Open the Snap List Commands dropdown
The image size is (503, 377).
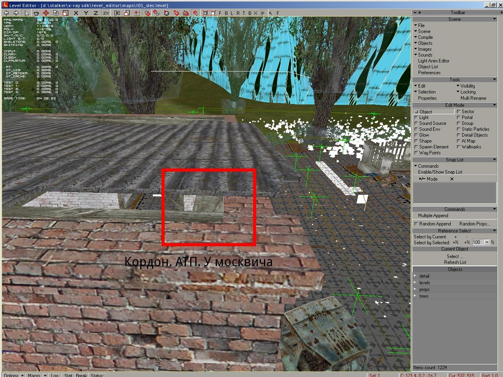pyautogui.click(x=426, y=166)
